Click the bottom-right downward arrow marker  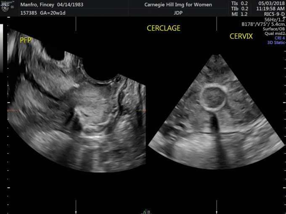tap(216, 205)
